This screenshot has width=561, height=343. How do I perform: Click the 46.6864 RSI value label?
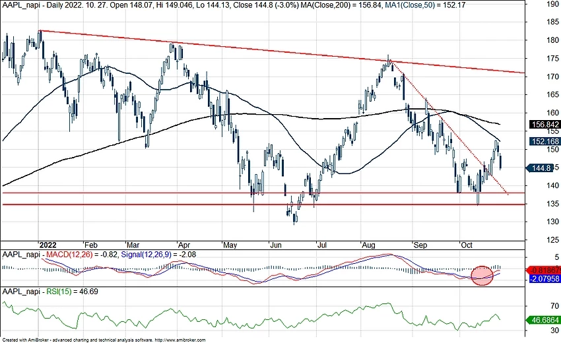[544, 320]
